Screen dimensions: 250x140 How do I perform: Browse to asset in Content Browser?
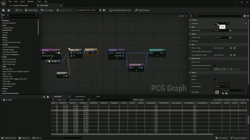pos(9,10)
